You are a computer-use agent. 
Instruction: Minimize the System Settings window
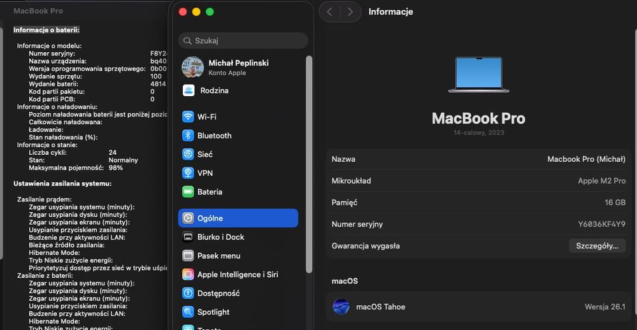click(196, 11)
